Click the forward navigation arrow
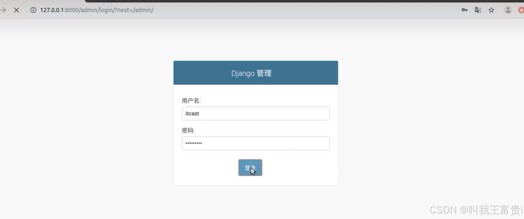Viewport: 524px width, 219px height. [3, 10]
